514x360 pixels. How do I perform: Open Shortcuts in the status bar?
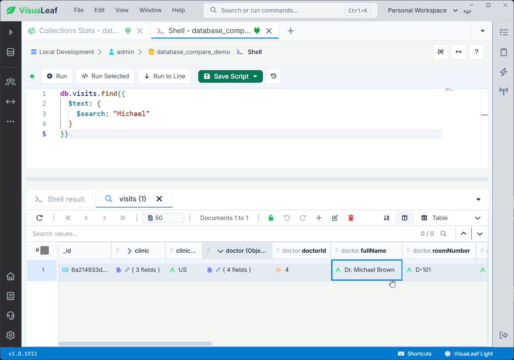(x=415, y=354)
